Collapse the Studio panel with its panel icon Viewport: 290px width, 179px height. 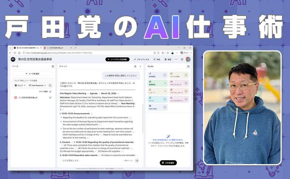tap(188, 66)
